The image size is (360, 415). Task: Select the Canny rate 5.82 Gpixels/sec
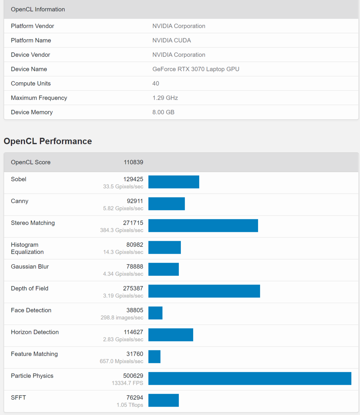(123, 208)
